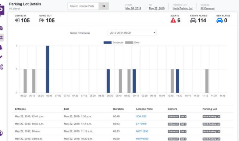Click the blue new plates car icon
This screenshot has height=141, width=239.
(x=220, y=21)
